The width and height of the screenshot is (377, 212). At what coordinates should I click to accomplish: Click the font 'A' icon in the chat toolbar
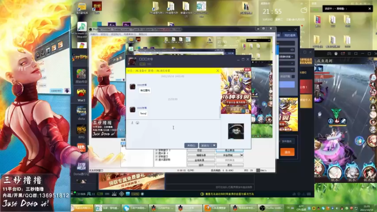click(x=132, y=123)
